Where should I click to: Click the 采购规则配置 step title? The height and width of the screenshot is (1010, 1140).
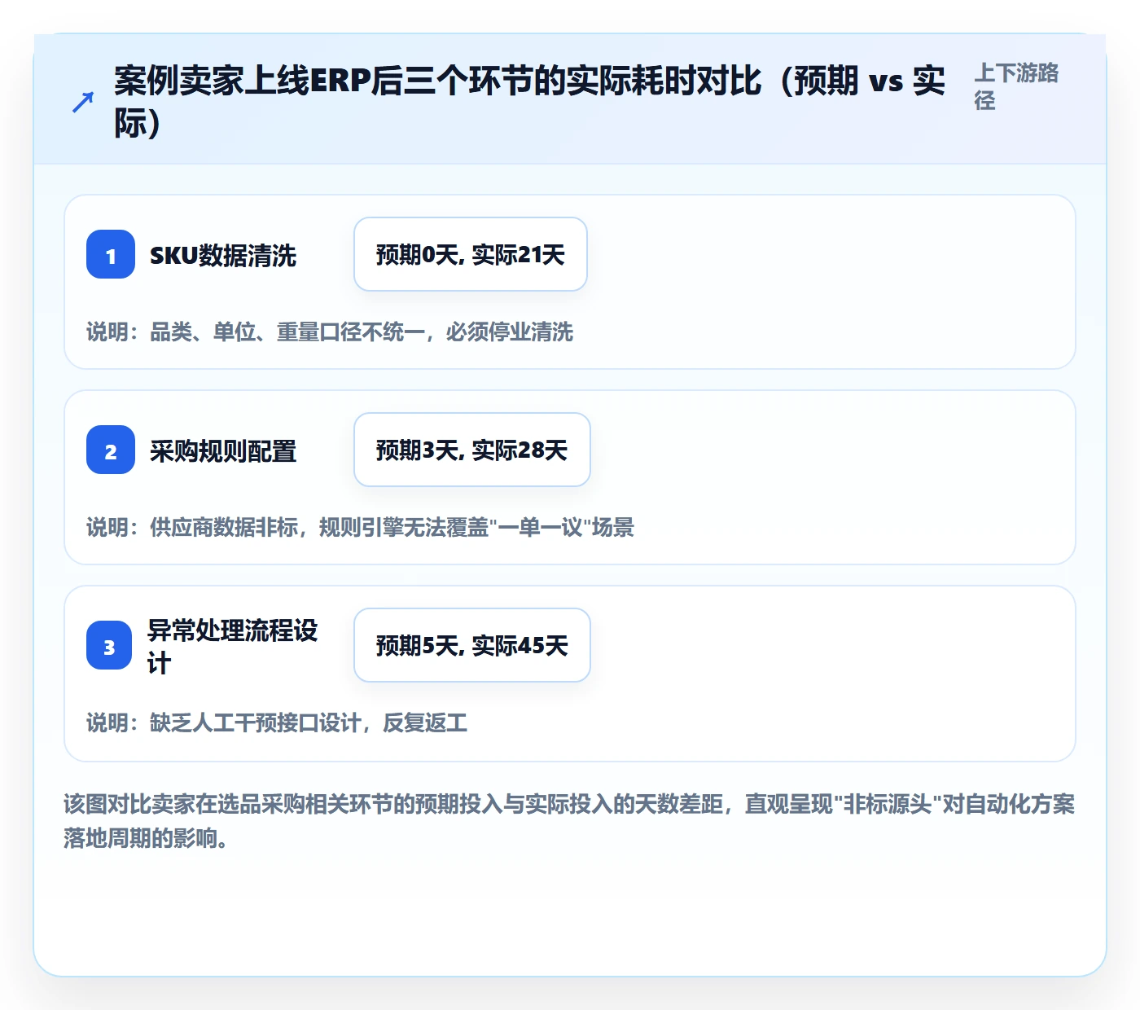coord(223,450)
